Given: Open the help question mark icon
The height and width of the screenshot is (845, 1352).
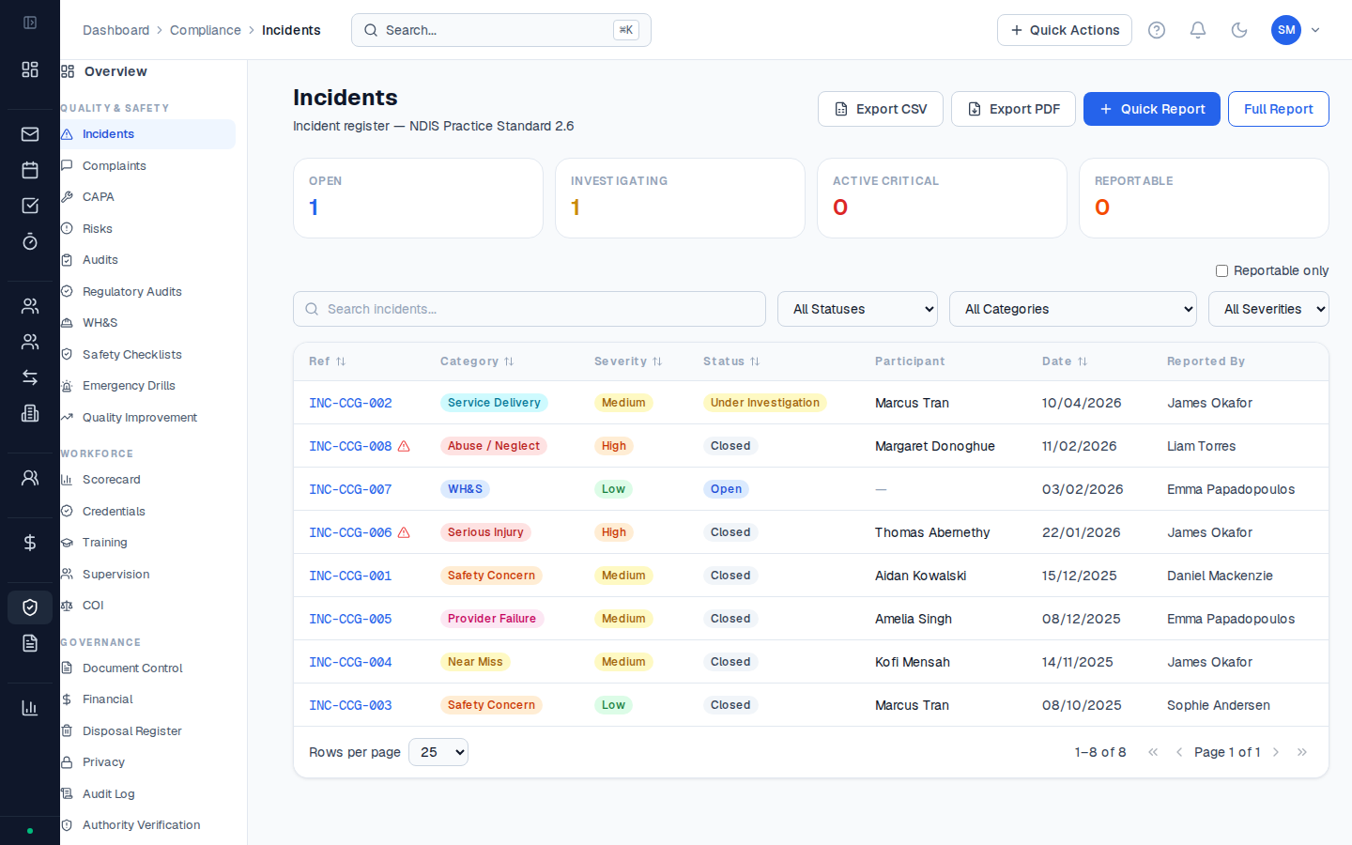Looking at the screenshot, I should (1157, 30).
